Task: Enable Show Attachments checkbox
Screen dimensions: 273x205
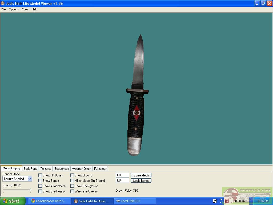Action: click(x=40, y=186)
